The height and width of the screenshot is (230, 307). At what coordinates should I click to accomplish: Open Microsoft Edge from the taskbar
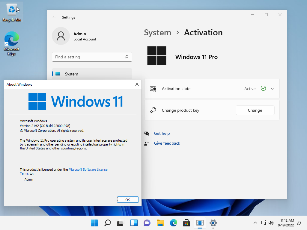coord(174,223)
